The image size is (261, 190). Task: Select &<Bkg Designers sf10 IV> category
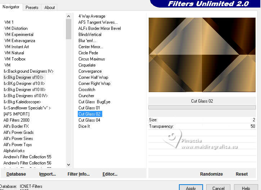click(26, 96)
